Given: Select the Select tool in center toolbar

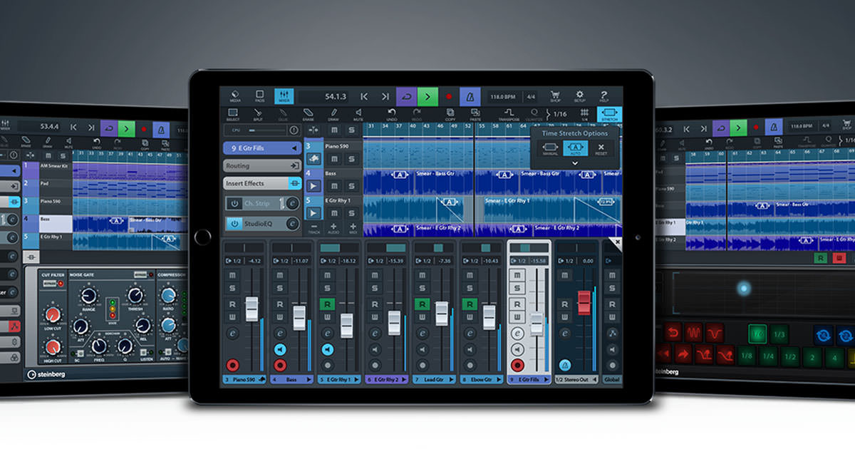Looking at the screenshot, I should coord(234,114).
